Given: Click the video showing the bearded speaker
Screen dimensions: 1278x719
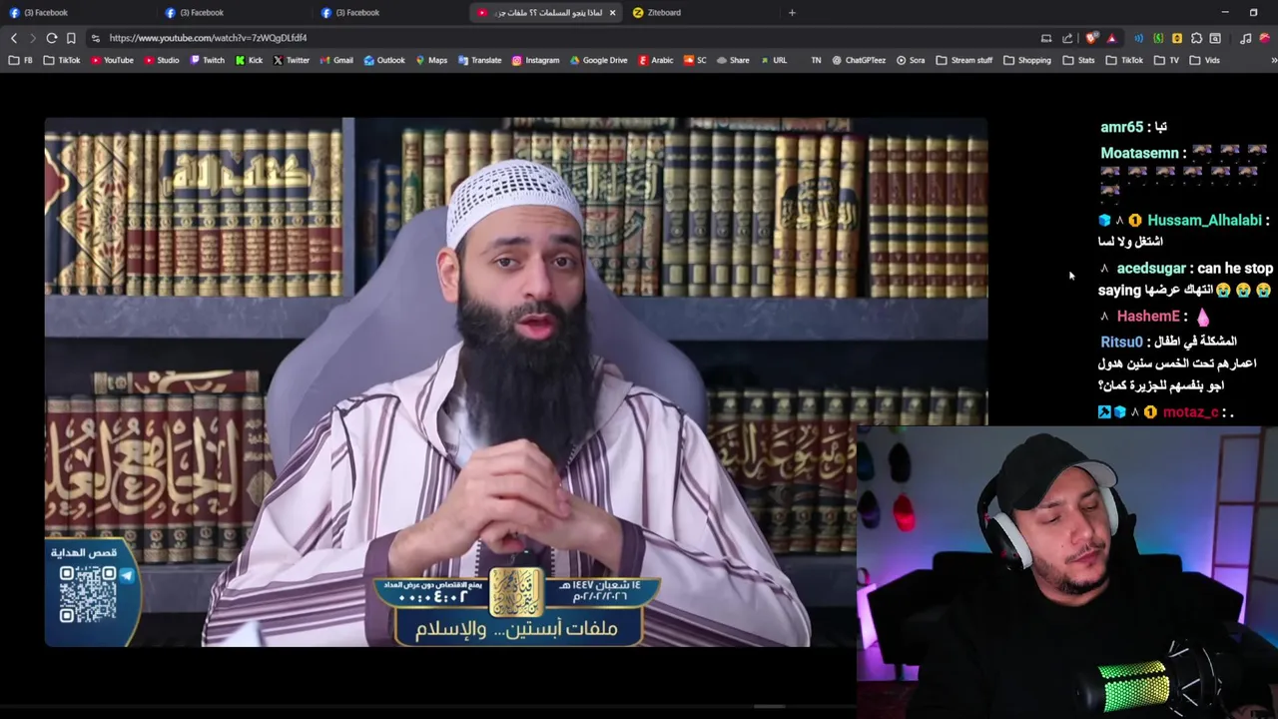Looking at the screenshot, I should [516, 381].
